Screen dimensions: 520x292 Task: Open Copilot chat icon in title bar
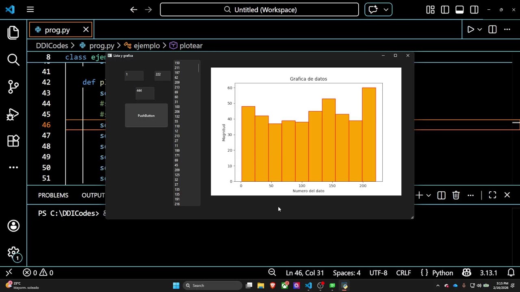coord(373,9)
